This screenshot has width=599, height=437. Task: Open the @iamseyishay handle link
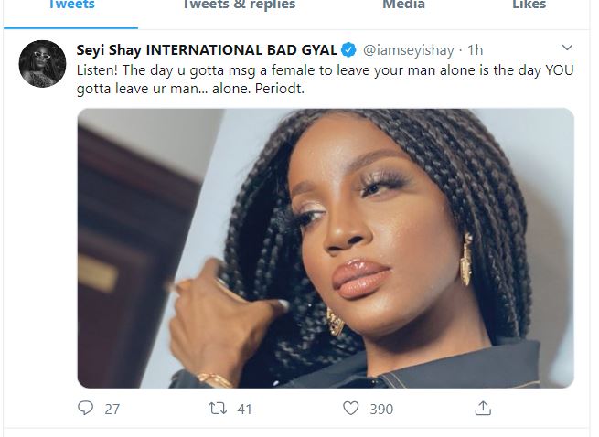click(409, 48)
